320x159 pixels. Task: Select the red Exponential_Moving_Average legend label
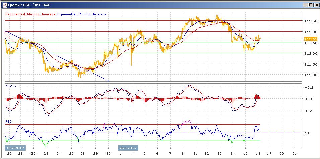(x=30, y=14)
